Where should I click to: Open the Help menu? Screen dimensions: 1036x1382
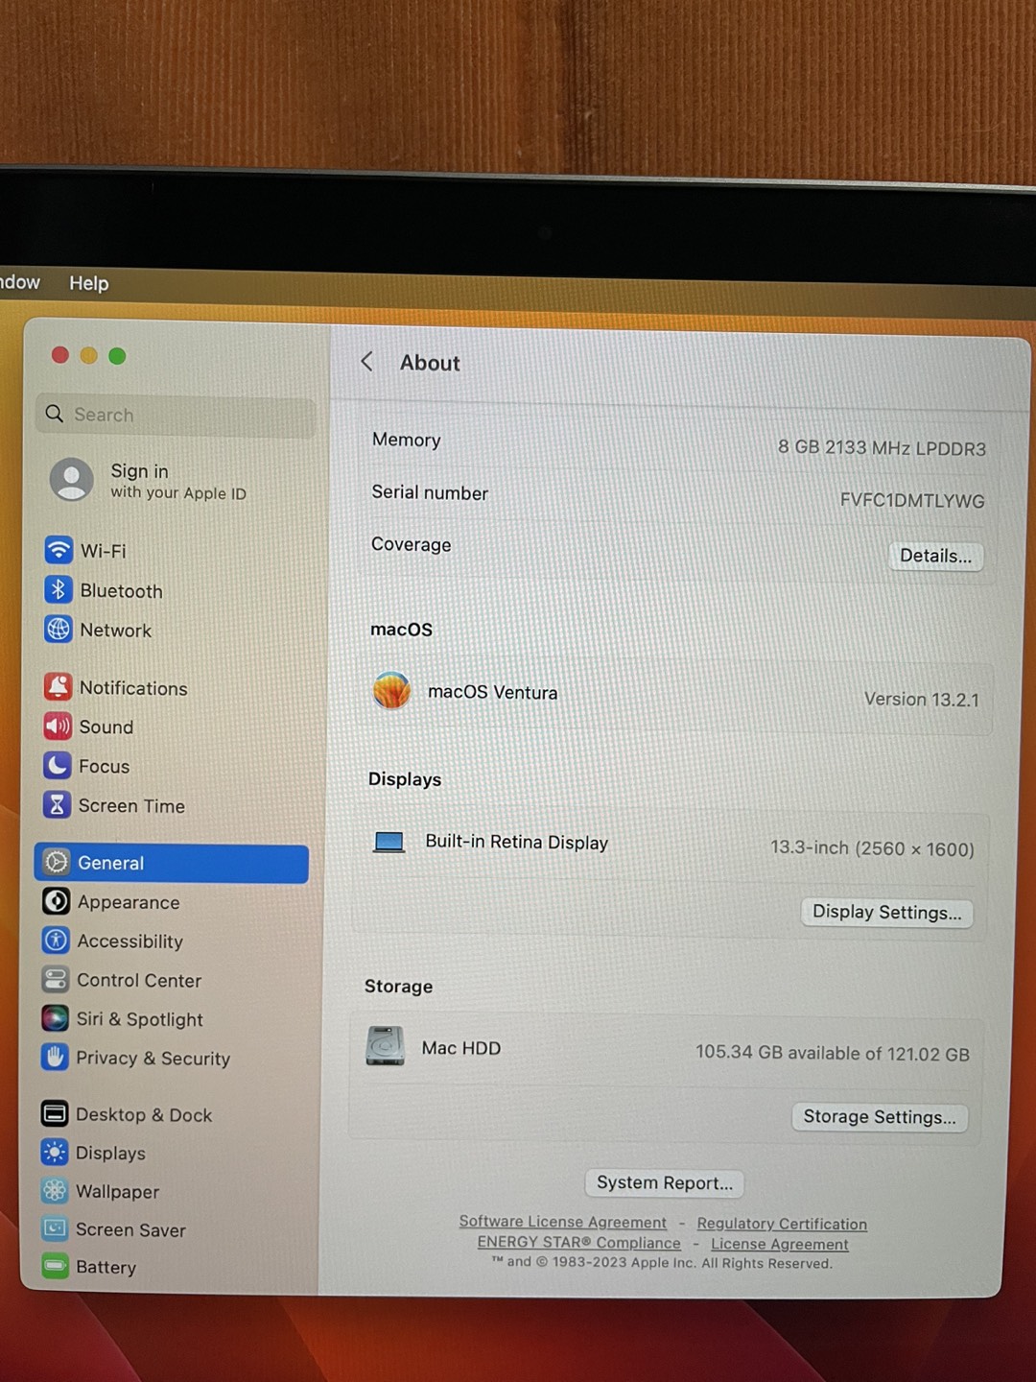pyautogui.click(x=88, y=283)
